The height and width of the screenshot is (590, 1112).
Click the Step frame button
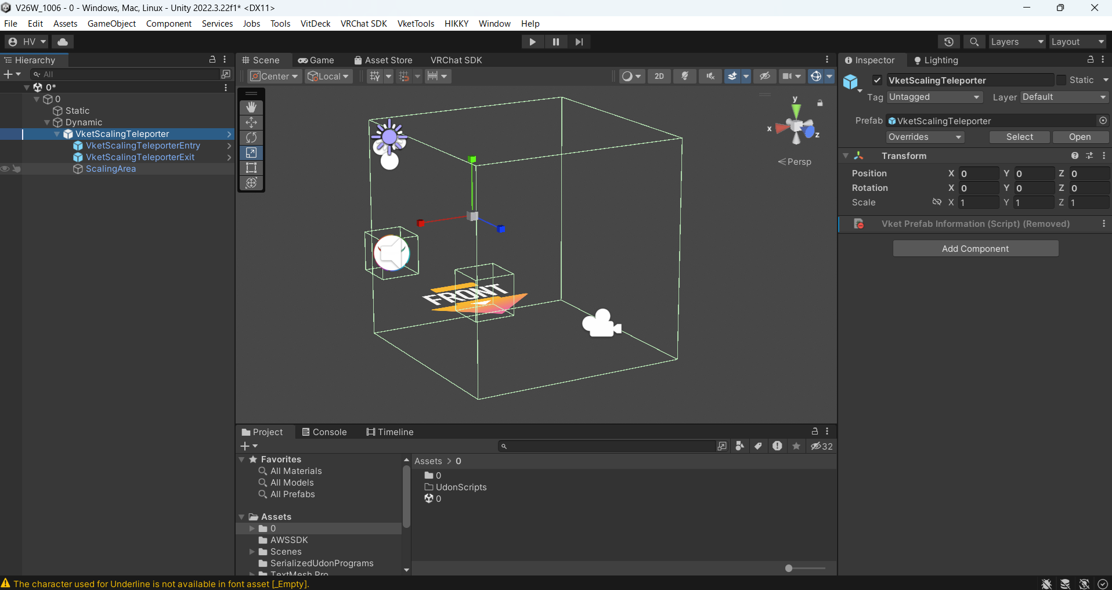coord(579,42)
